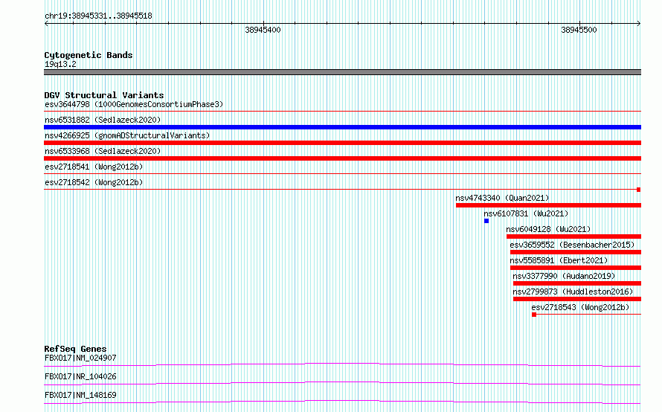Select the red nsv3377990 variant bar

click(577, 283)
